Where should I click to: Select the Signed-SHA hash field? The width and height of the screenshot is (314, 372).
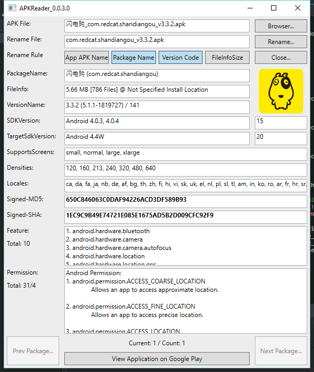pyautogui.click(x=185, y=216)
